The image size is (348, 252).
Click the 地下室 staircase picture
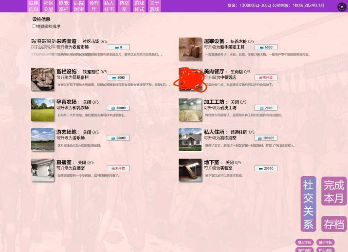(x=190, y=170)
